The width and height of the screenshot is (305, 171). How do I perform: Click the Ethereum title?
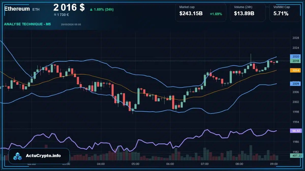pos(17,9)
